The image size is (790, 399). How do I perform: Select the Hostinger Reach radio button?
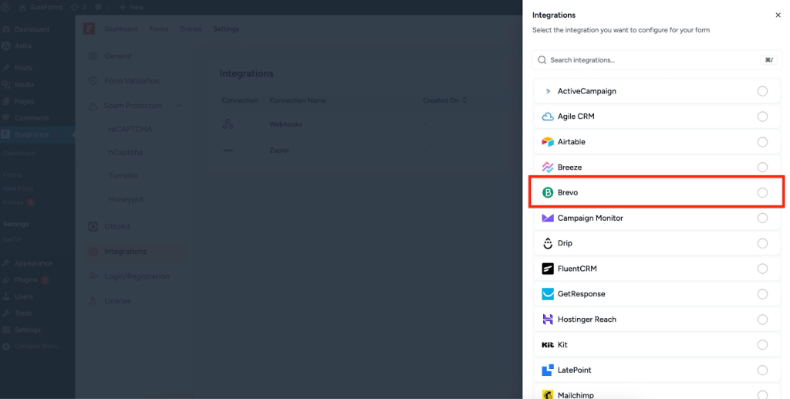[x=762, y=320]
